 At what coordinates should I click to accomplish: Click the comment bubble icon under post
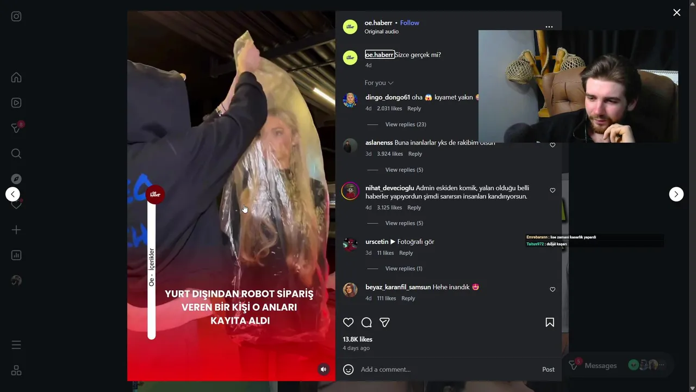pos(366,322)
